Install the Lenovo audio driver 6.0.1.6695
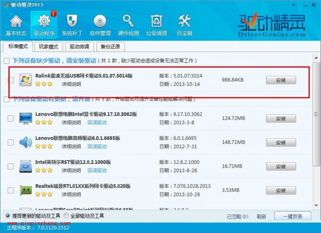Viewport: 321px width, 233px height. pyautogui.click(x=281, y=143)
